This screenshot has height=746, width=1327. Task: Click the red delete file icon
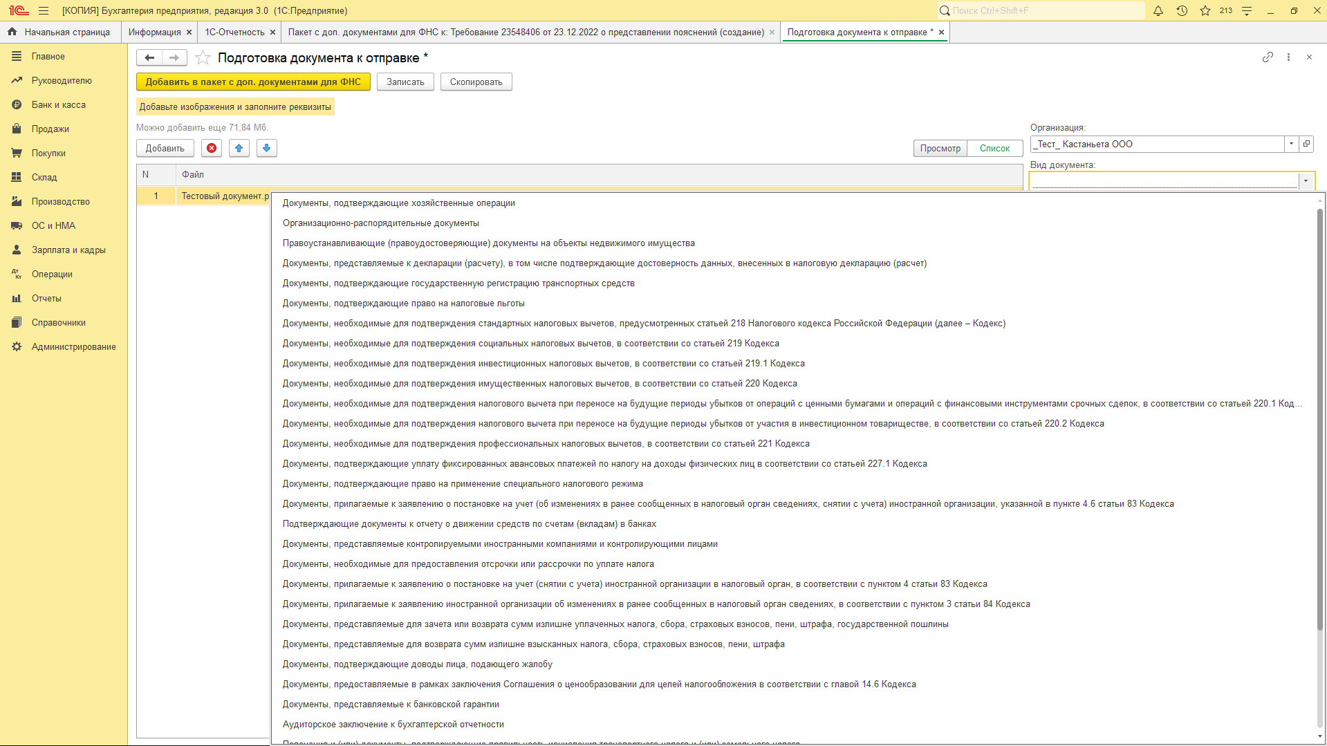[x=212, y=148]
